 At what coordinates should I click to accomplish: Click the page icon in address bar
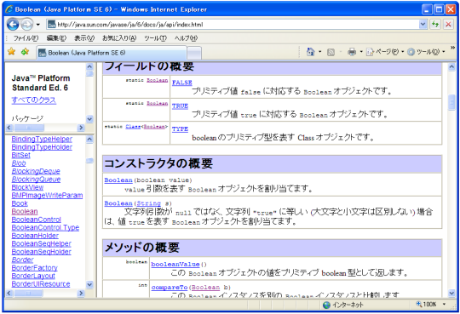click(52, 25)
